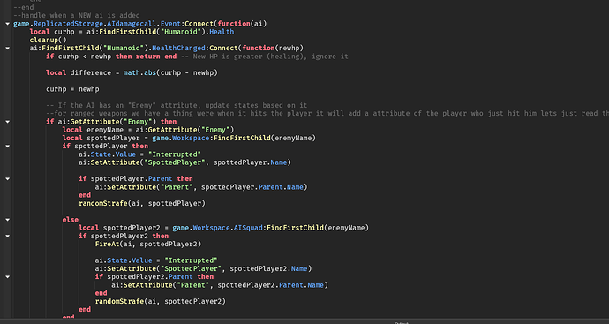The height and width of the screenshot is (324, 609).
Task: Click the comment '--handle when a NEW ai is added'
Action: (x=77, y=16)
